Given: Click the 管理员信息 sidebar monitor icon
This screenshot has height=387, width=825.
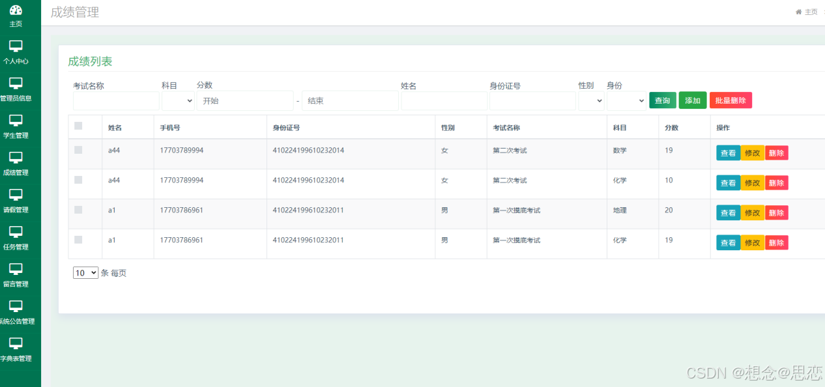Looking at the screenshot, I should click(16, 83).
